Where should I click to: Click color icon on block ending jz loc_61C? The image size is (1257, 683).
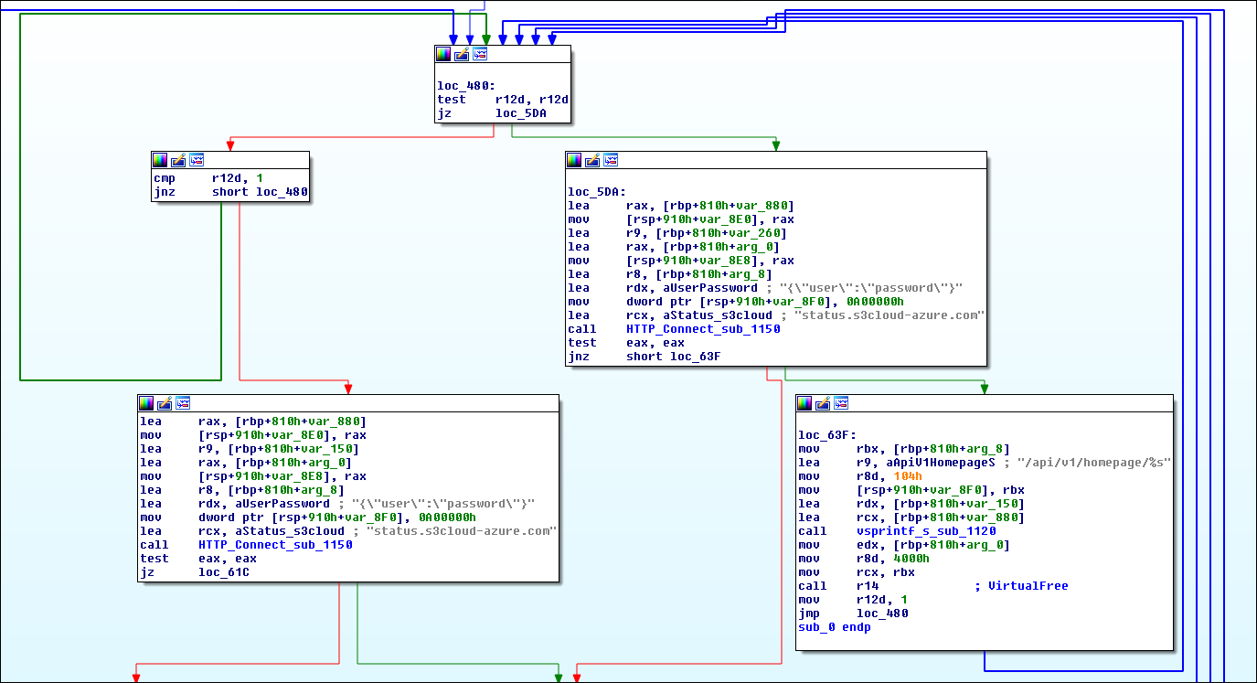point(146,403)
